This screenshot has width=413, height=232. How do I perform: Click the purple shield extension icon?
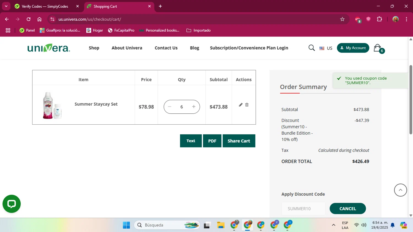[x=368, y=19]
